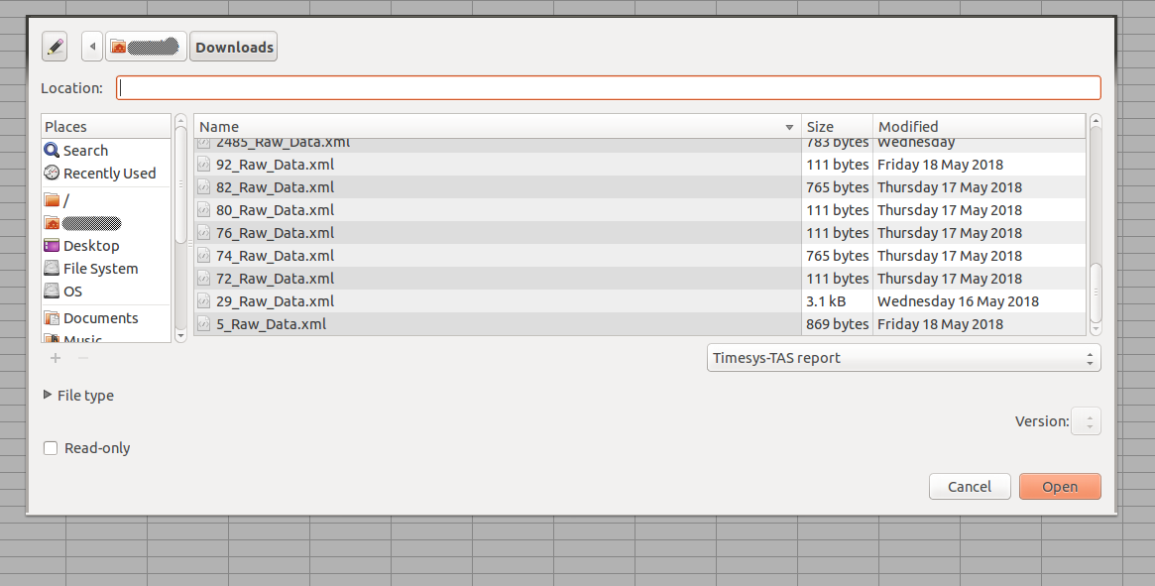
Task: Sort files by Modified column header
Action: 979,127
